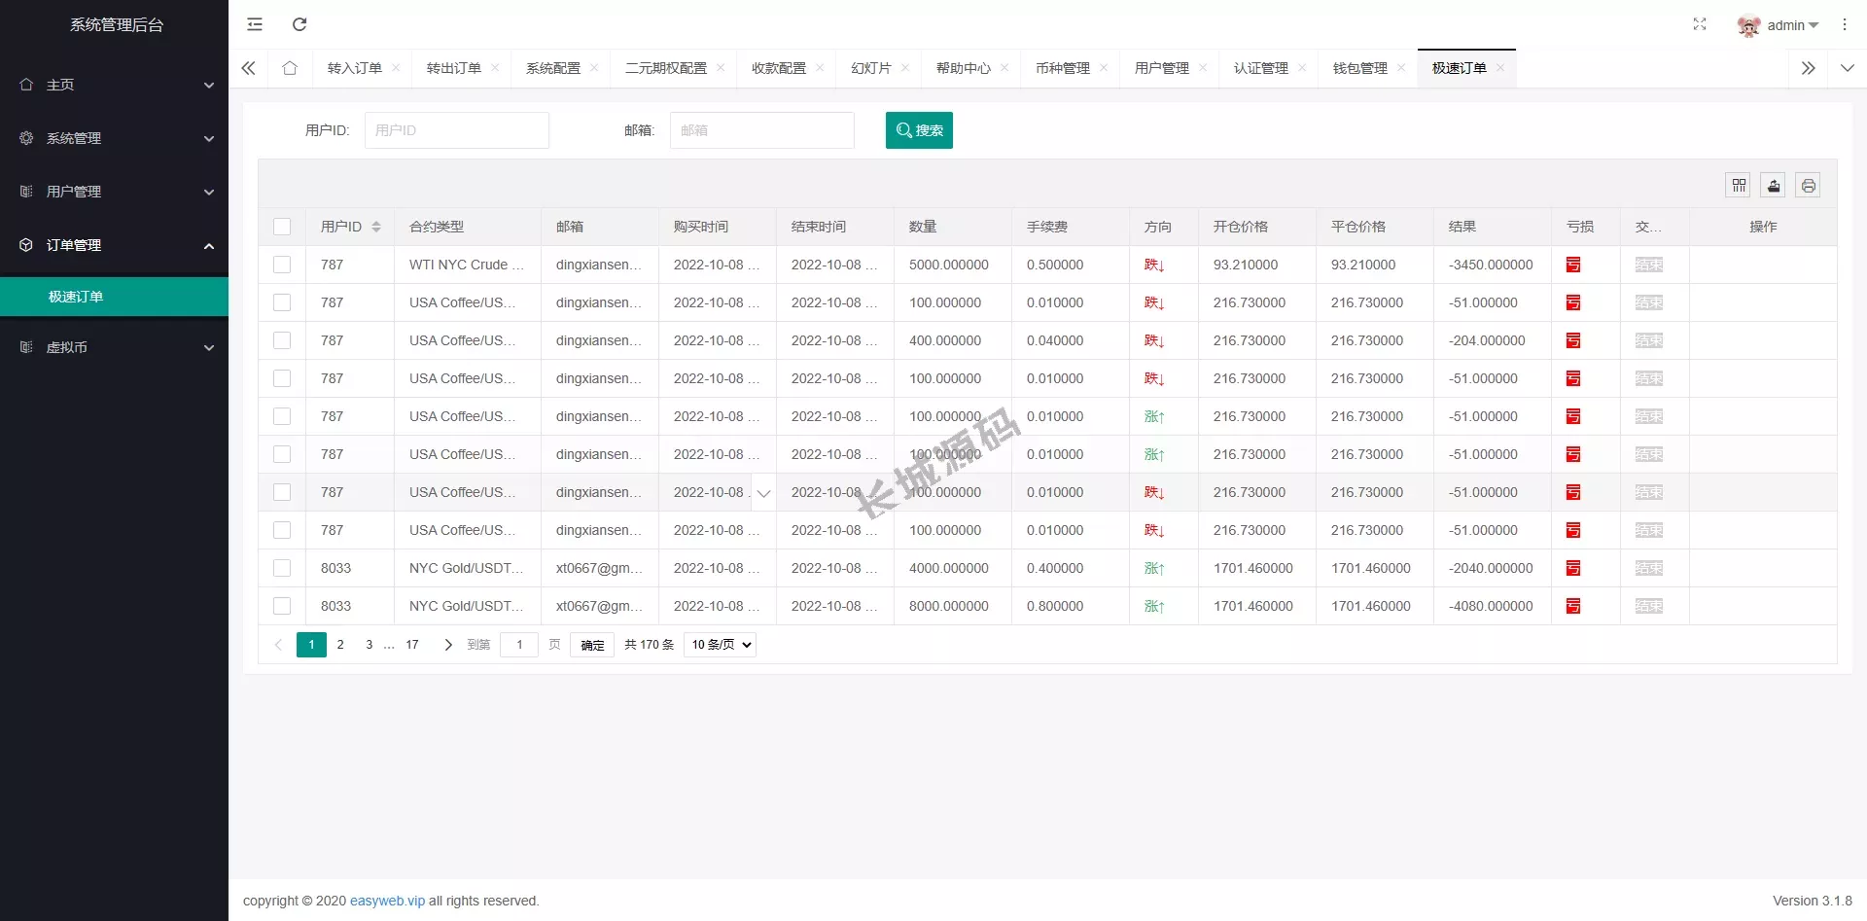Click 结束 status badge in WTI NYC Crude row
Screen dimensions: 1867x921
[1649, 265]
